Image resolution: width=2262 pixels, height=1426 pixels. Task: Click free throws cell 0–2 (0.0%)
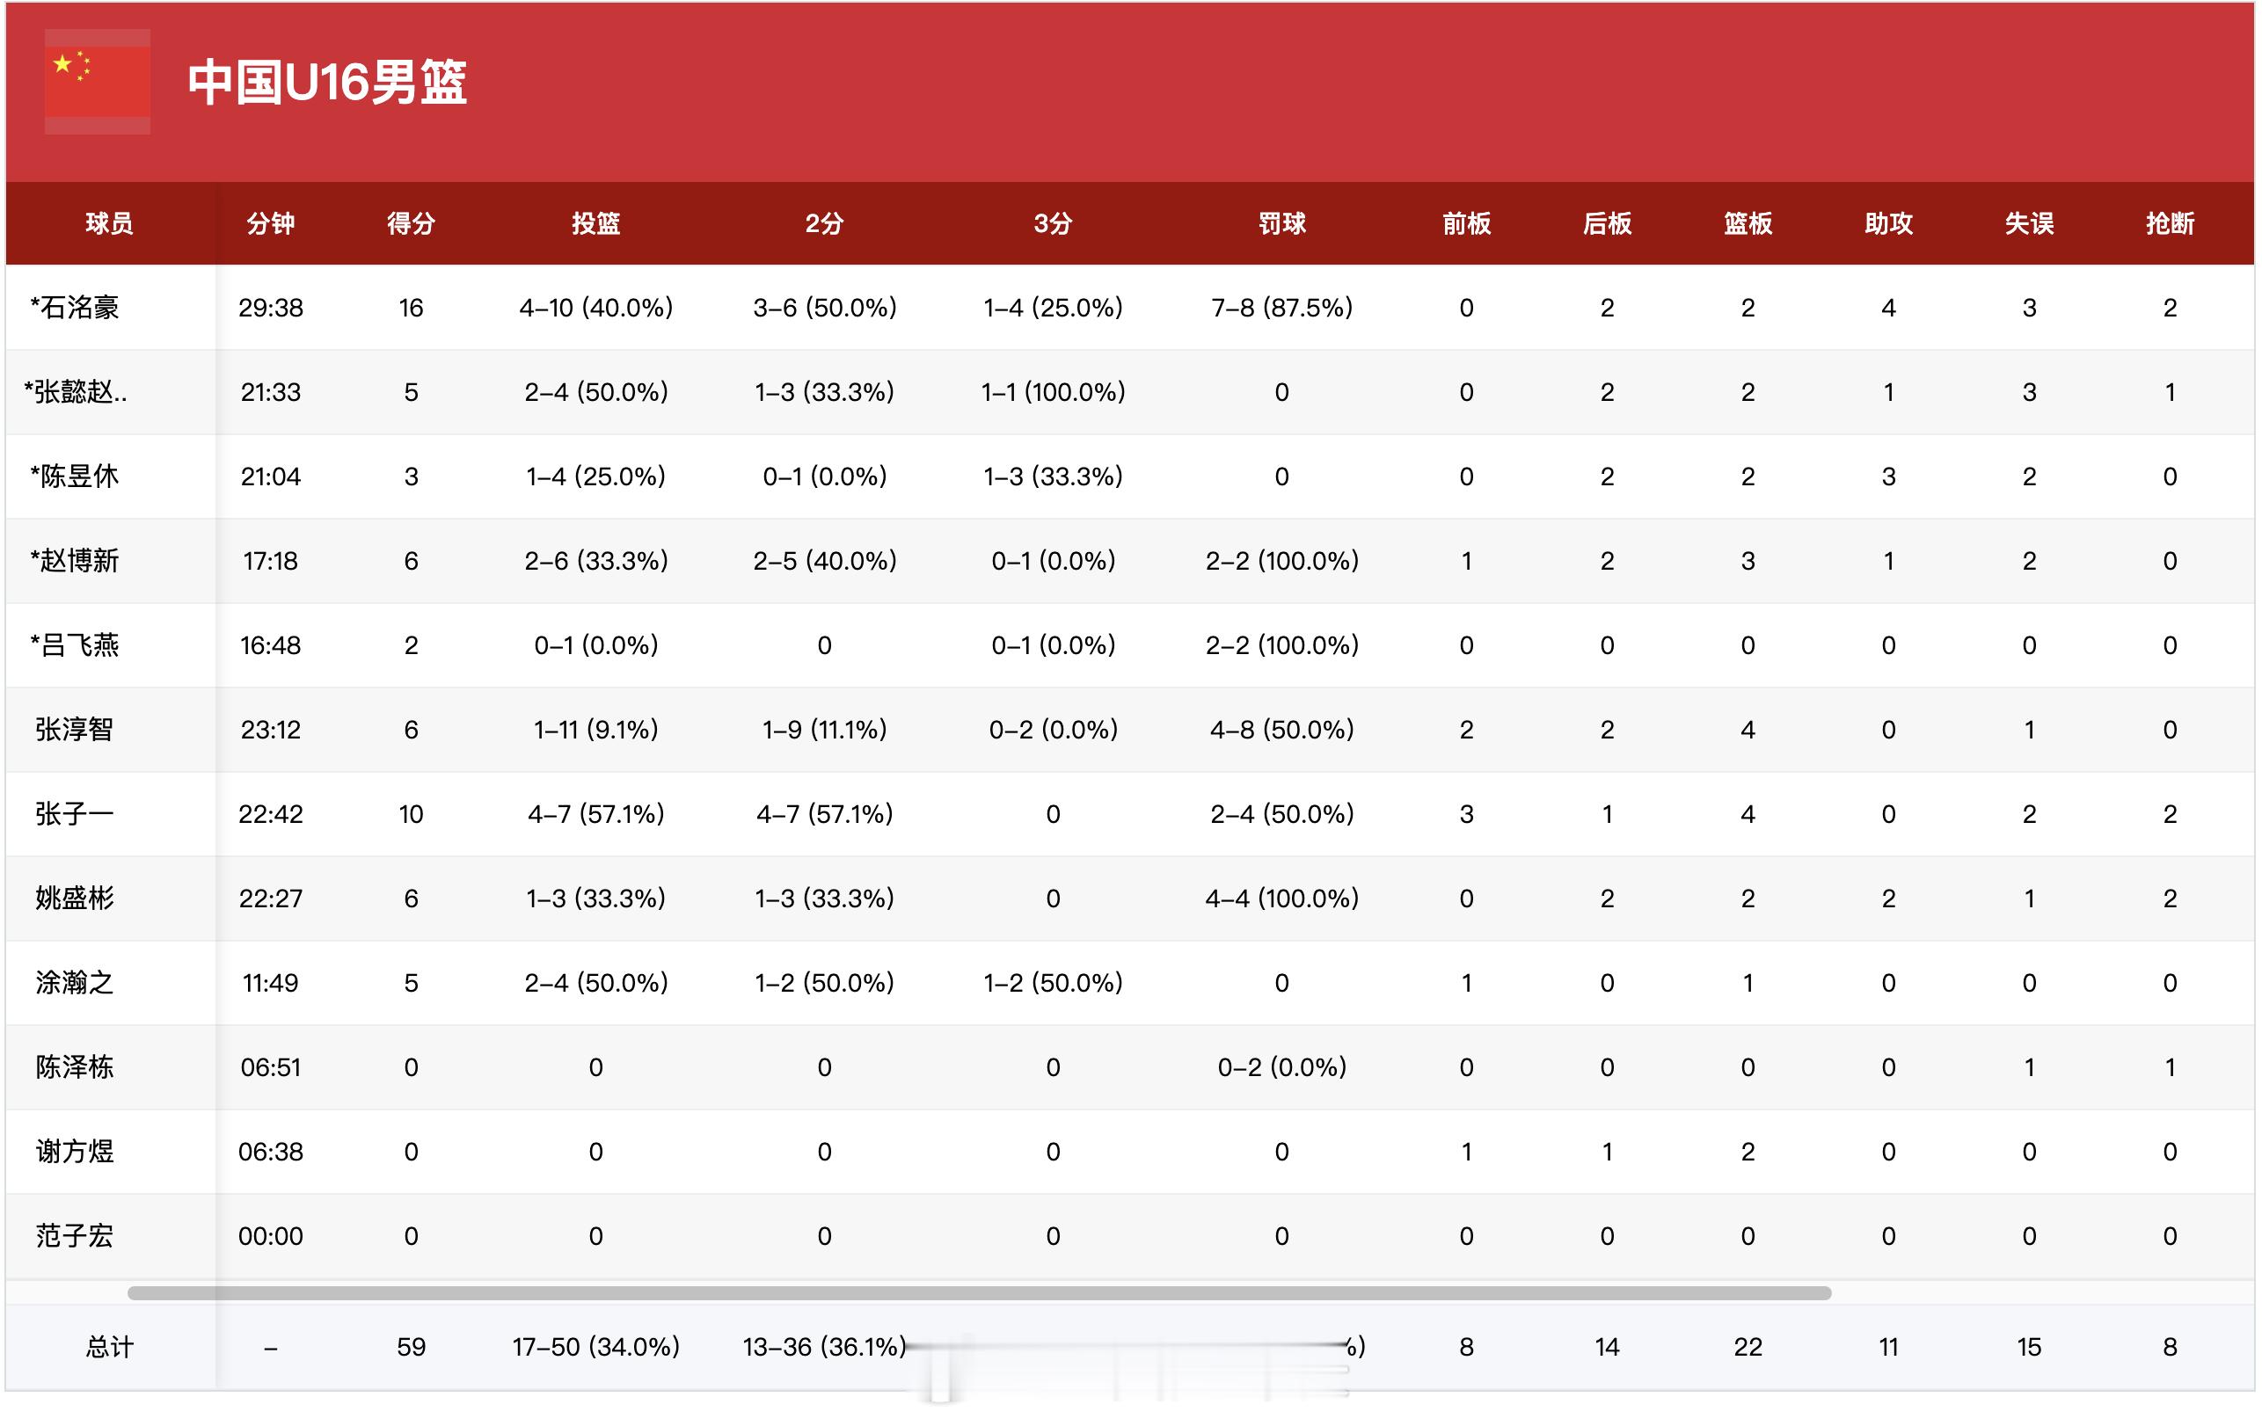[1282, 1067]
